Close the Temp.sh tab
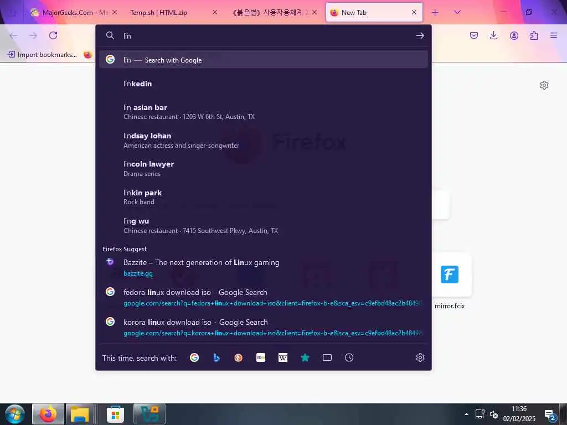 click(x=215, y=12)
